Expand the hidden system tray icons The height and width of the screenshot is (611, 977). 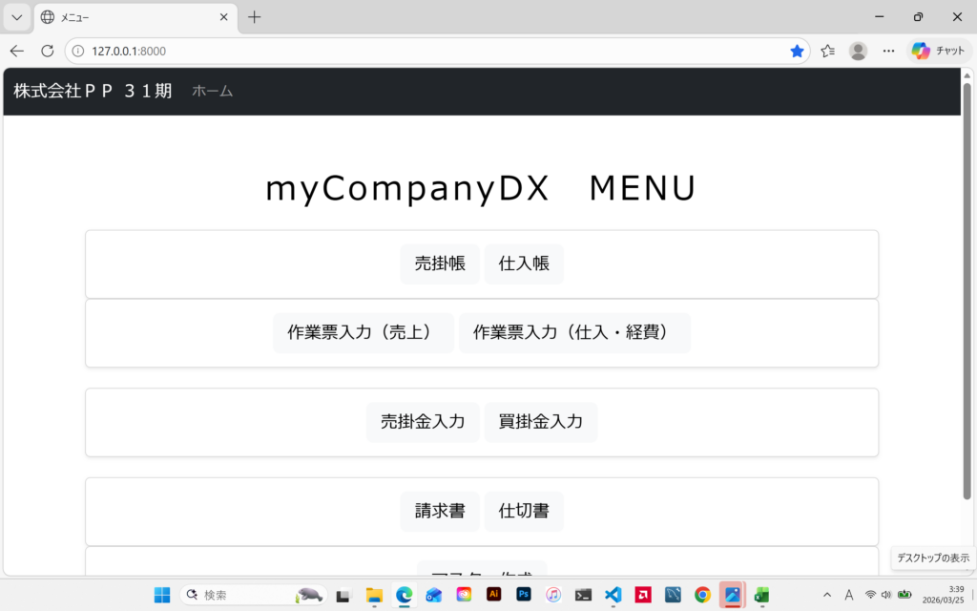(x=826, y=595)
